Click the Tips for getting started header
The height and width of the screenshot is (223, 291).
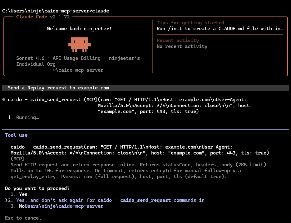pyautogui.click(x=190, y=22)
